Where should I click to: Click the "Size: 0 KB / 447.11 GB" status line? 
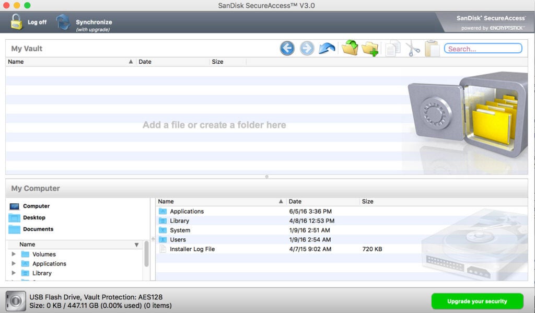click(101, 306)
